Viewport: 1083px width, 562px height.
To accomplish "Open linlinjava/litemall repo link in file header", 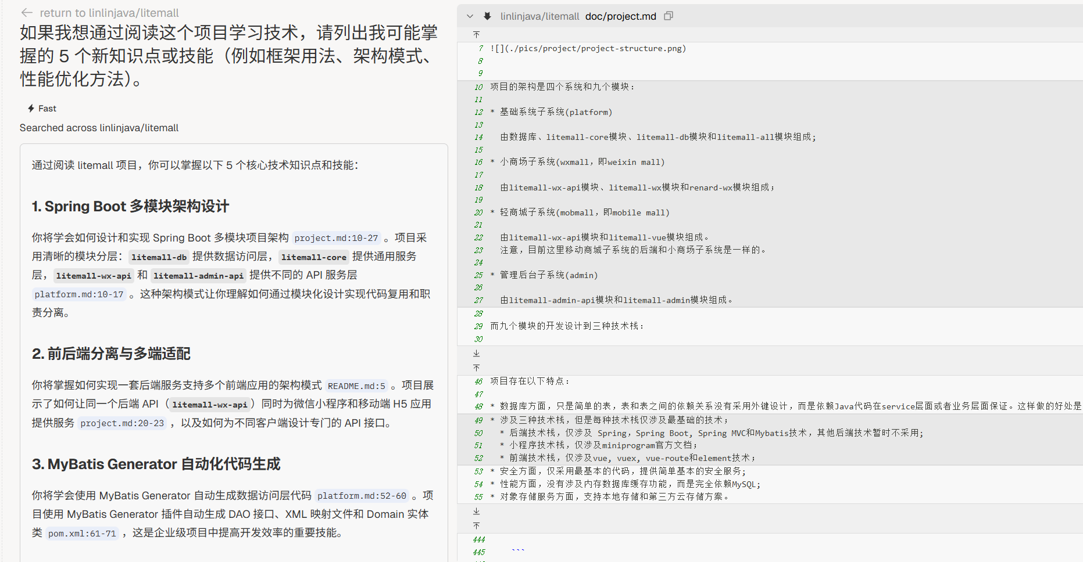I will click(x=539, y=16).
